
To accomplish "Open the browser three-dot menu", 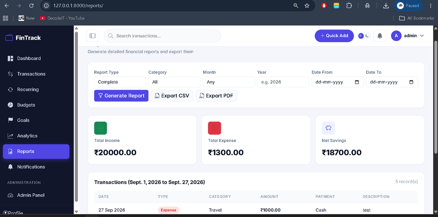I will click(x=430, y=6).
